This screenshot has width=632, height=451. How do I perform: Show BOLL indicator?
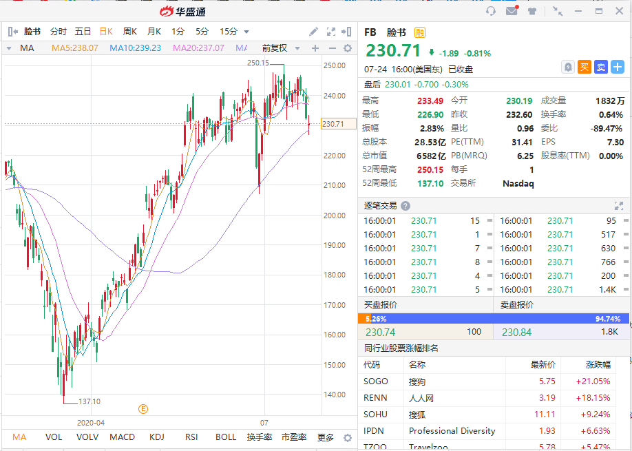tap(226, 437)
